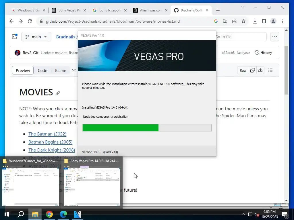Launch Microsoft Edge from taskbar
This screenshot has width=294, height=220.
[x=63, y=214]
